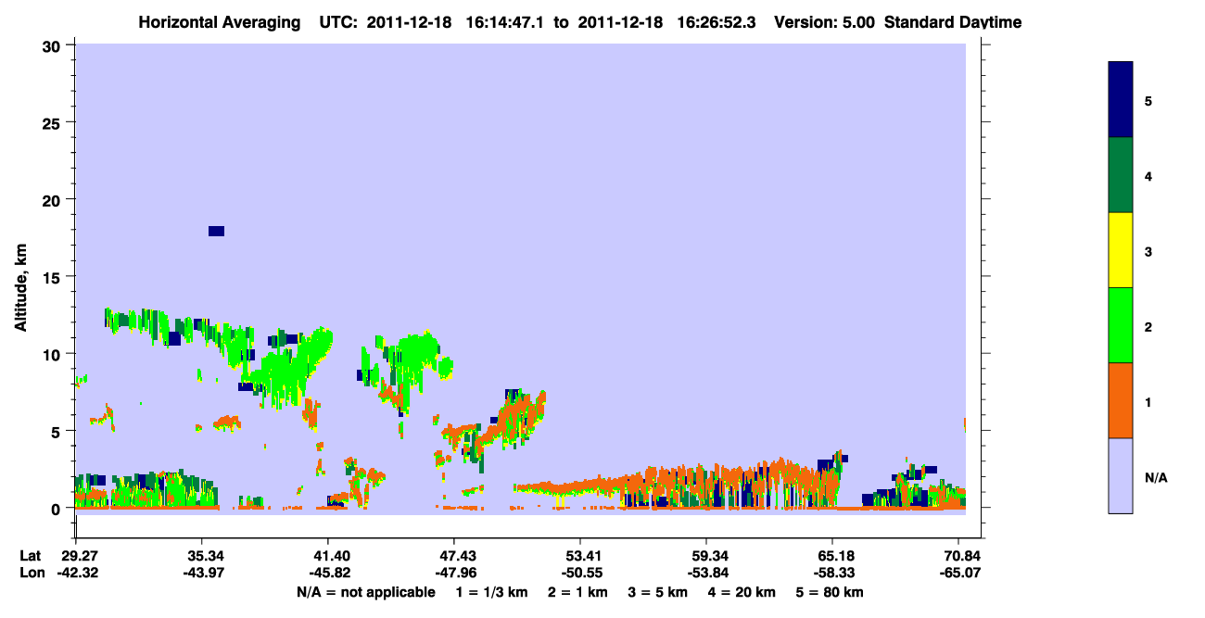Click the 'Version: 5.00' text

pos(824,22)
